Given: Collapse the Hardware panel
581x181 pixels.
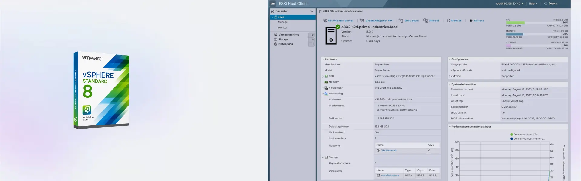Looking at the screenshot, I should (x=323, y=59).
